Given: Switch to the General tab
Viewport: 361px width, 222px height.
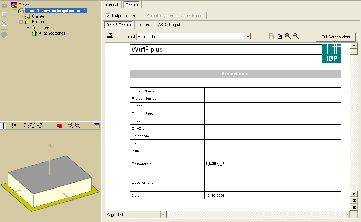Looking at the screenshot, I should 111,5.
